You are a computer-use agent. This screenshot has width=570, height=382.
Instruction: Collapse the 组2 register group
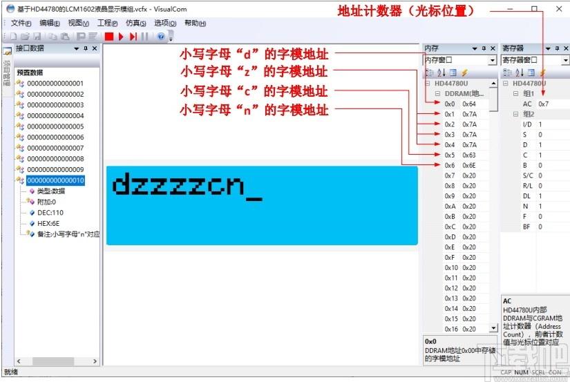pos(515,114)
